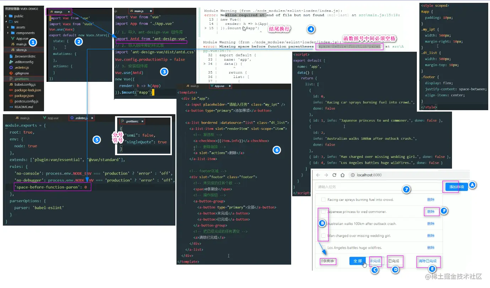Select the main.js tab with unsaved dot
The image size is (490, 288).
click(141, 12)
